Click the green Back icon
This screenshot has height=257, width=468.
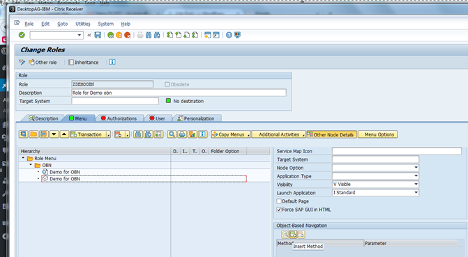[x=110, y=36]
